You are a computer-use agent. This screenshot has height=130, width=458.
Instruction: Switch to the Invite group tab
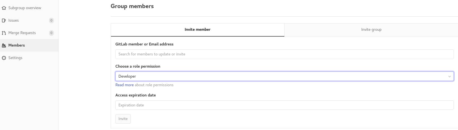point(371,30)
